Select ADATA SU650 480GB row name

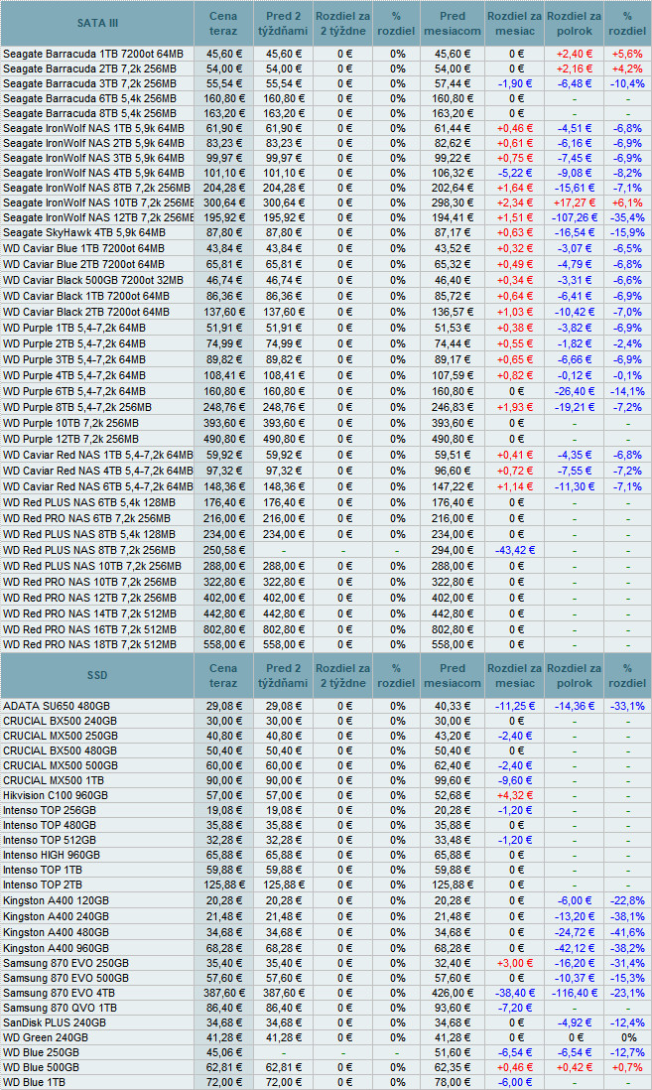pos(57,706)
